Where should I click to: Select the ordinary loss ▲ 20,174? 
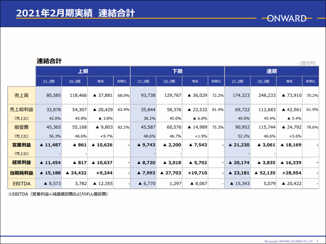click(x=239, y=163)
